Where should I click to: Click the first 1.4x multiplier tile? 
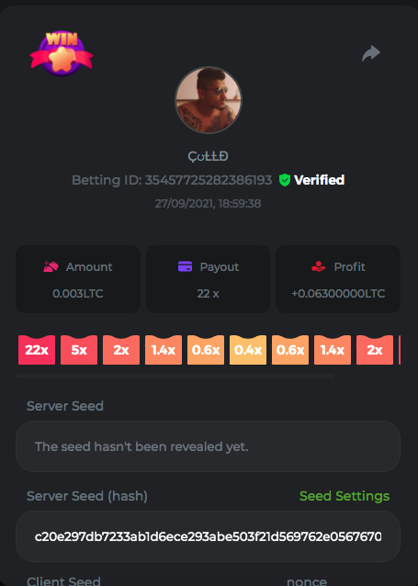(164, 350)
